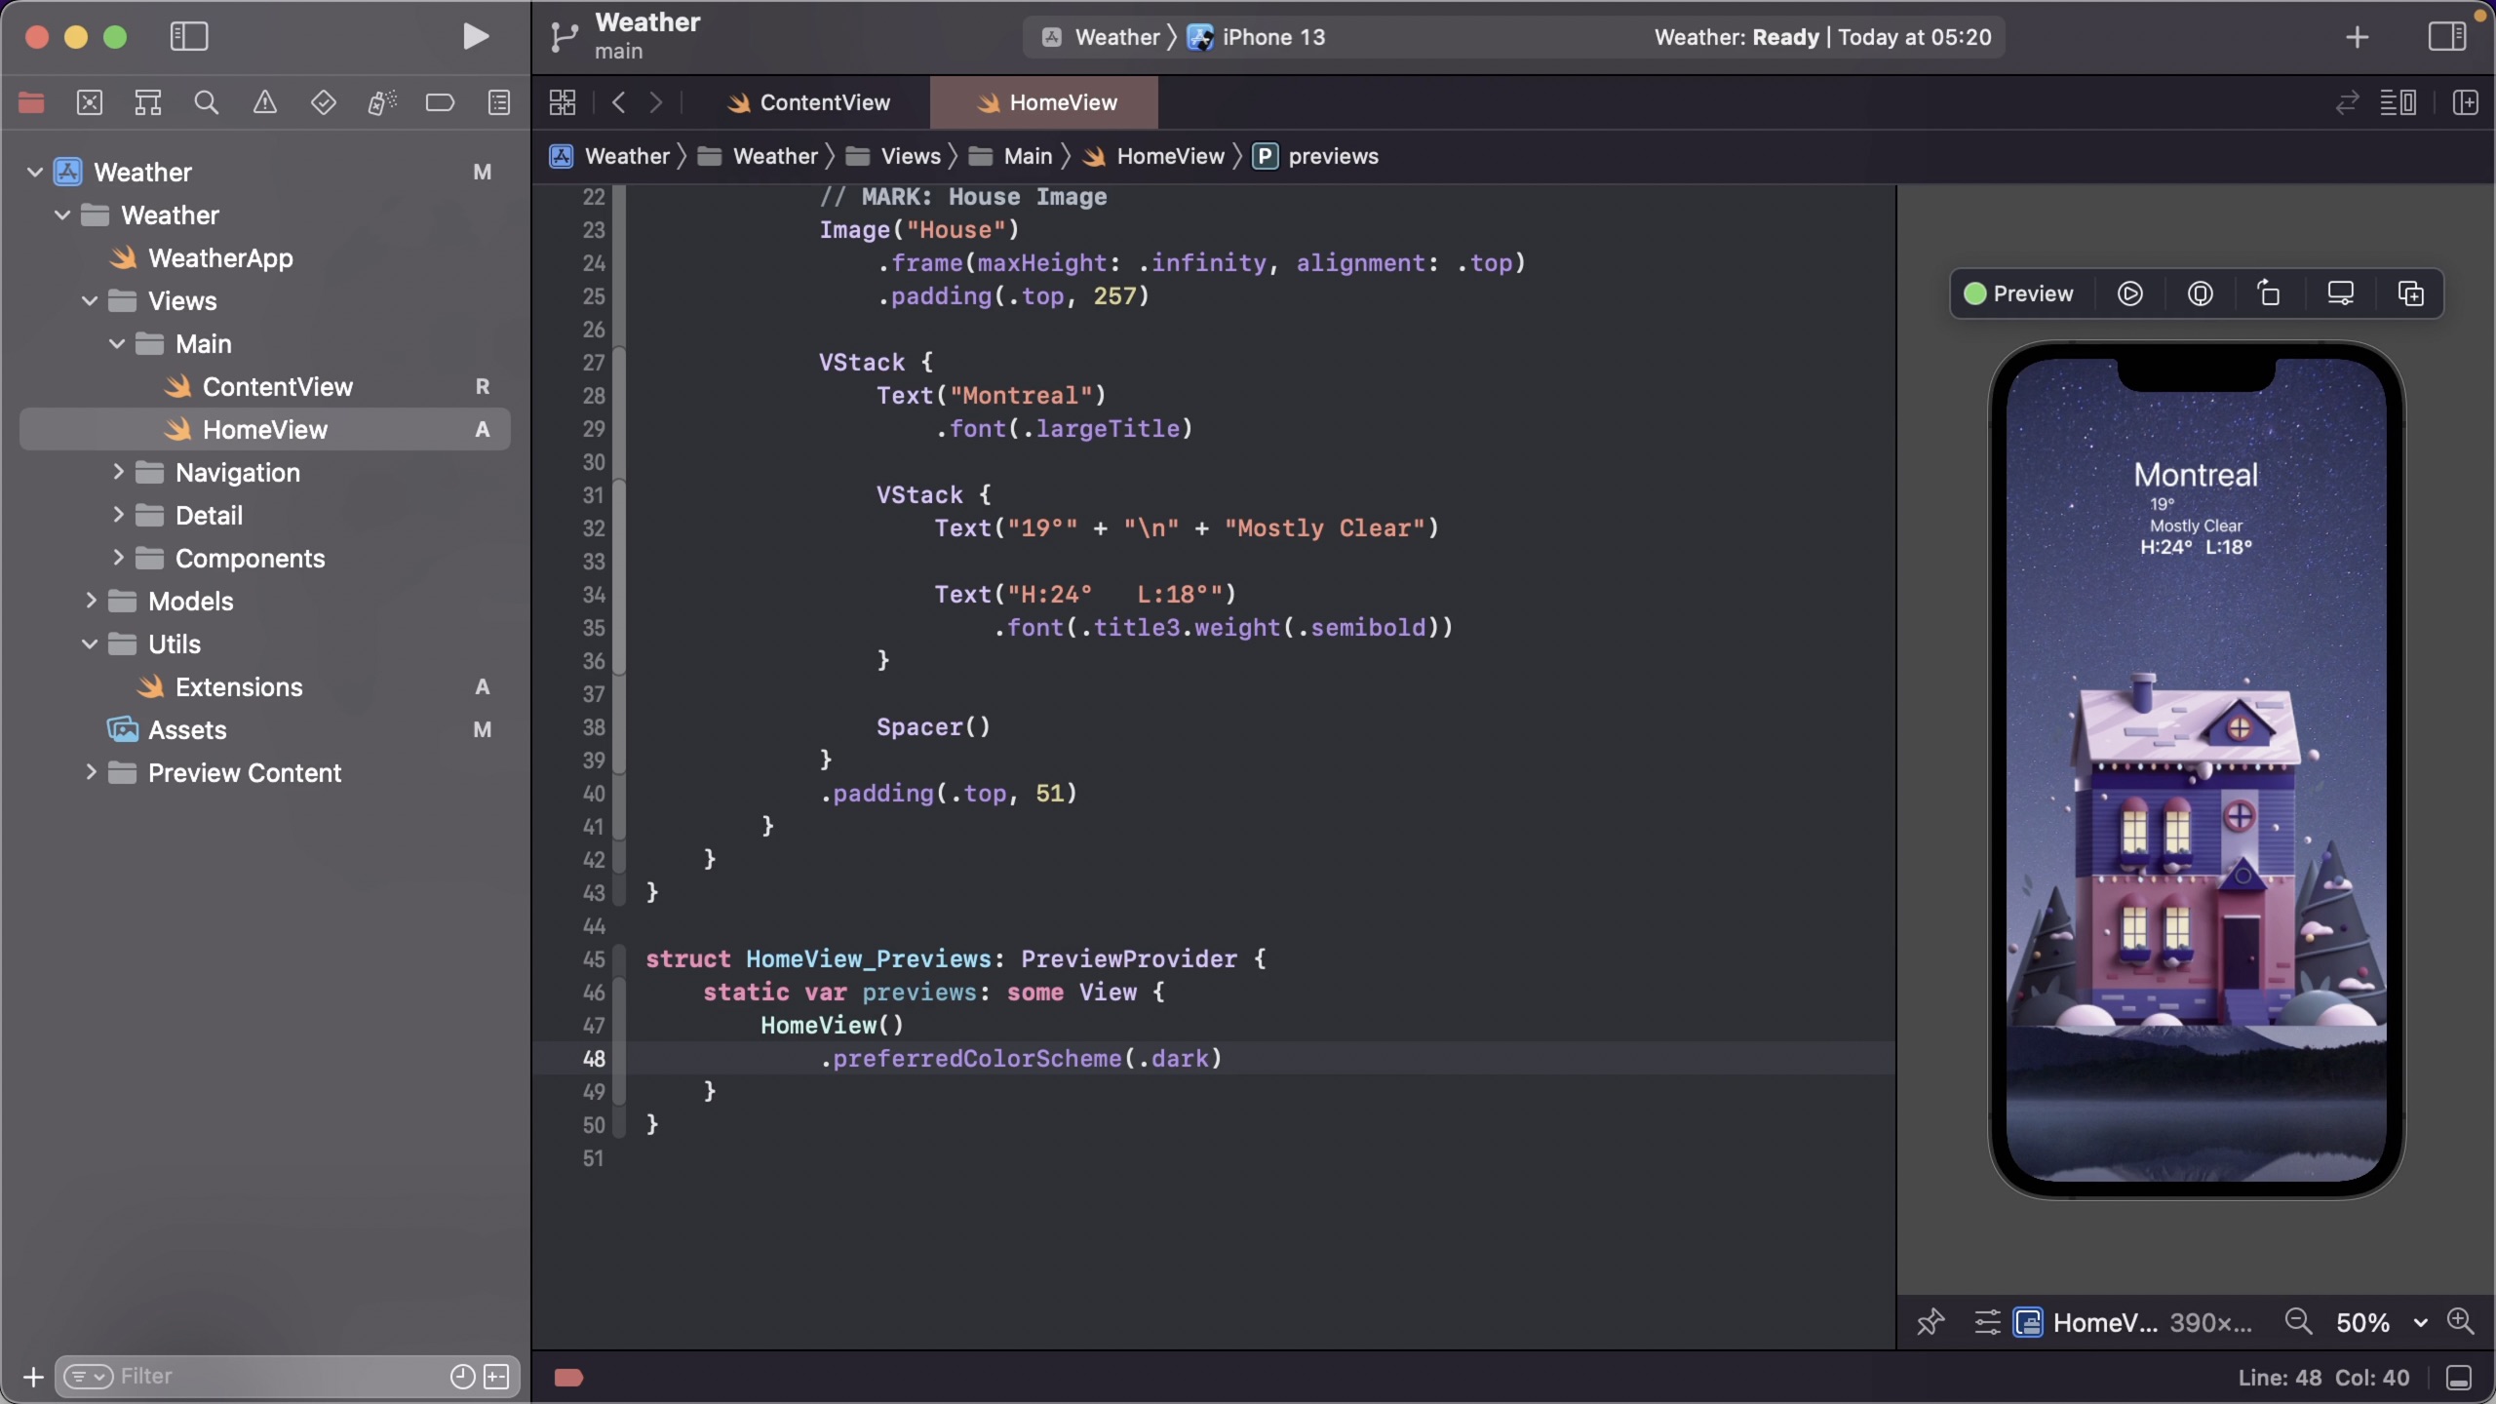Show the Breakpoint navigator
This screenshot has width=2496, height=1404.
click(440, 102)
